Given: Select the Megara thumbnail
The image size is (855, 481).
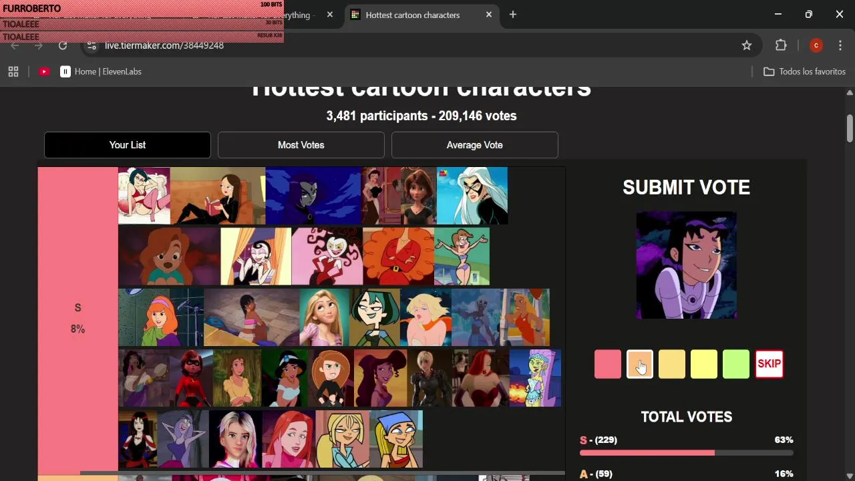Looking at the screenshot, I should click(x=381, y=378).
